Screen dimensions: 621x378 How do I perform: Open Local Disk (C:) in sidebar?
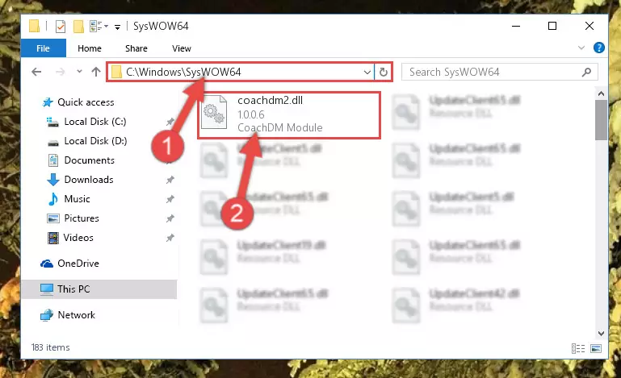point(87,122)
